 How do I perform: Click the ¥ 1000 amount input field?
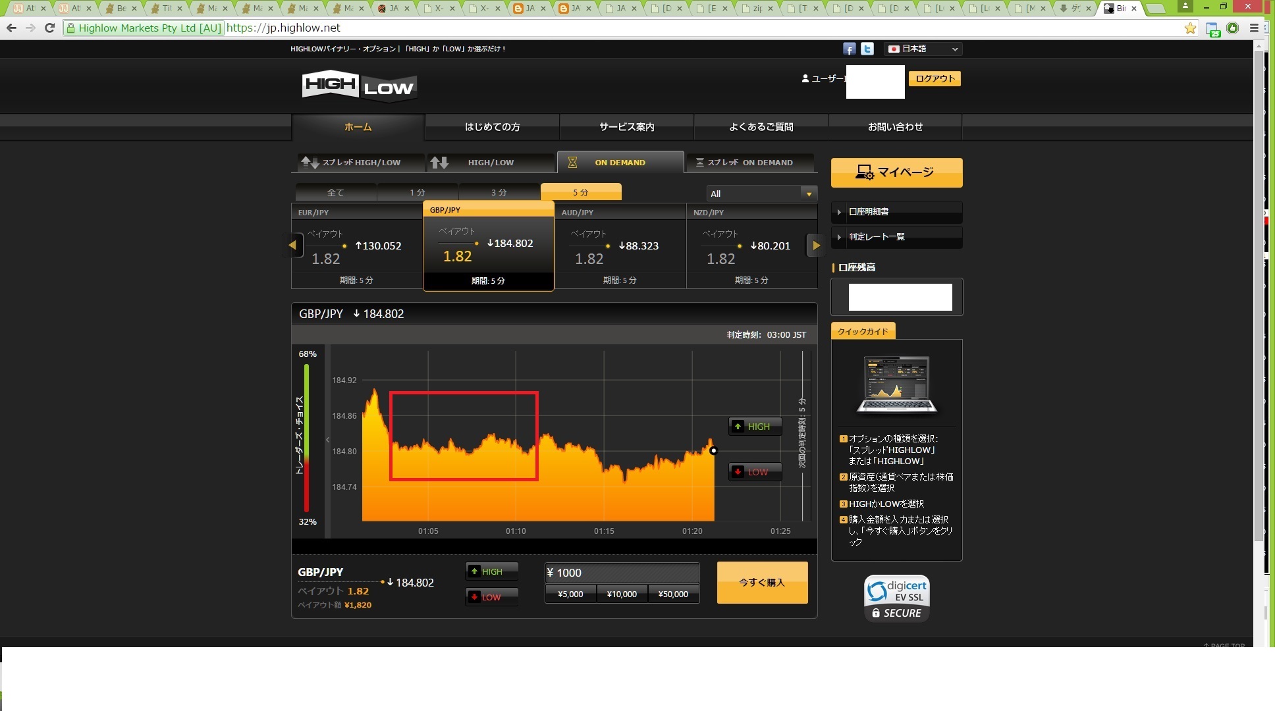pyautogui.click(x=622, y=573)
